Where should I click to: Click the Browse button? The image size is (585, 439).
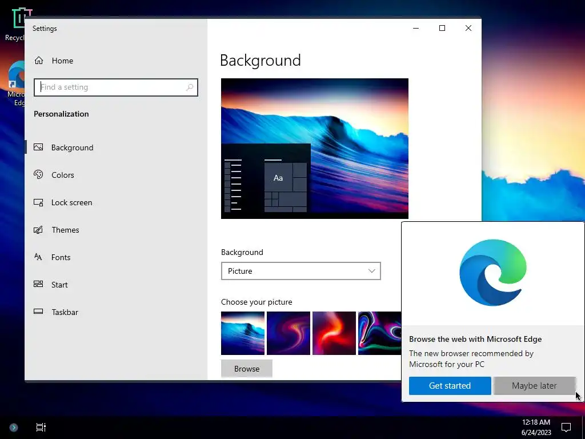tap(247, 369)
